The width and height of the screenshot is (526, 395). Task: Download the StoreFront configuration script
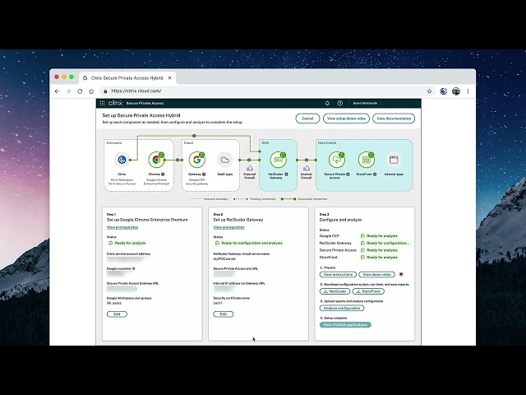click(368, 291)
